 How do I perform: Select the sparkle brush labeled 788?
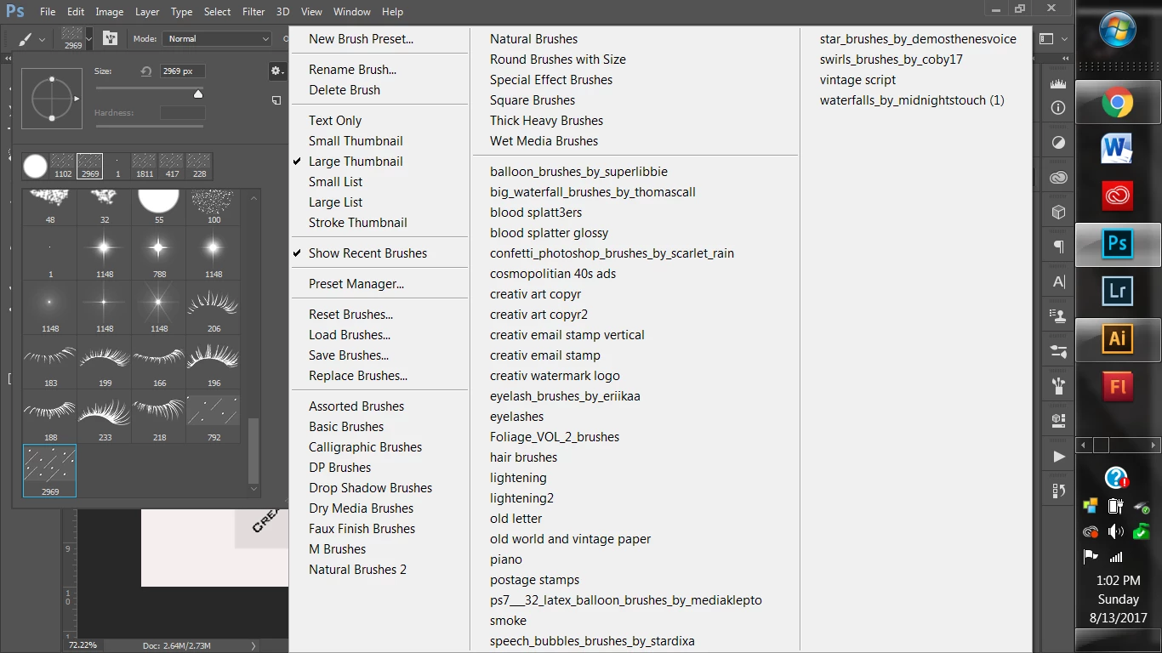click(x=159, y=253)
